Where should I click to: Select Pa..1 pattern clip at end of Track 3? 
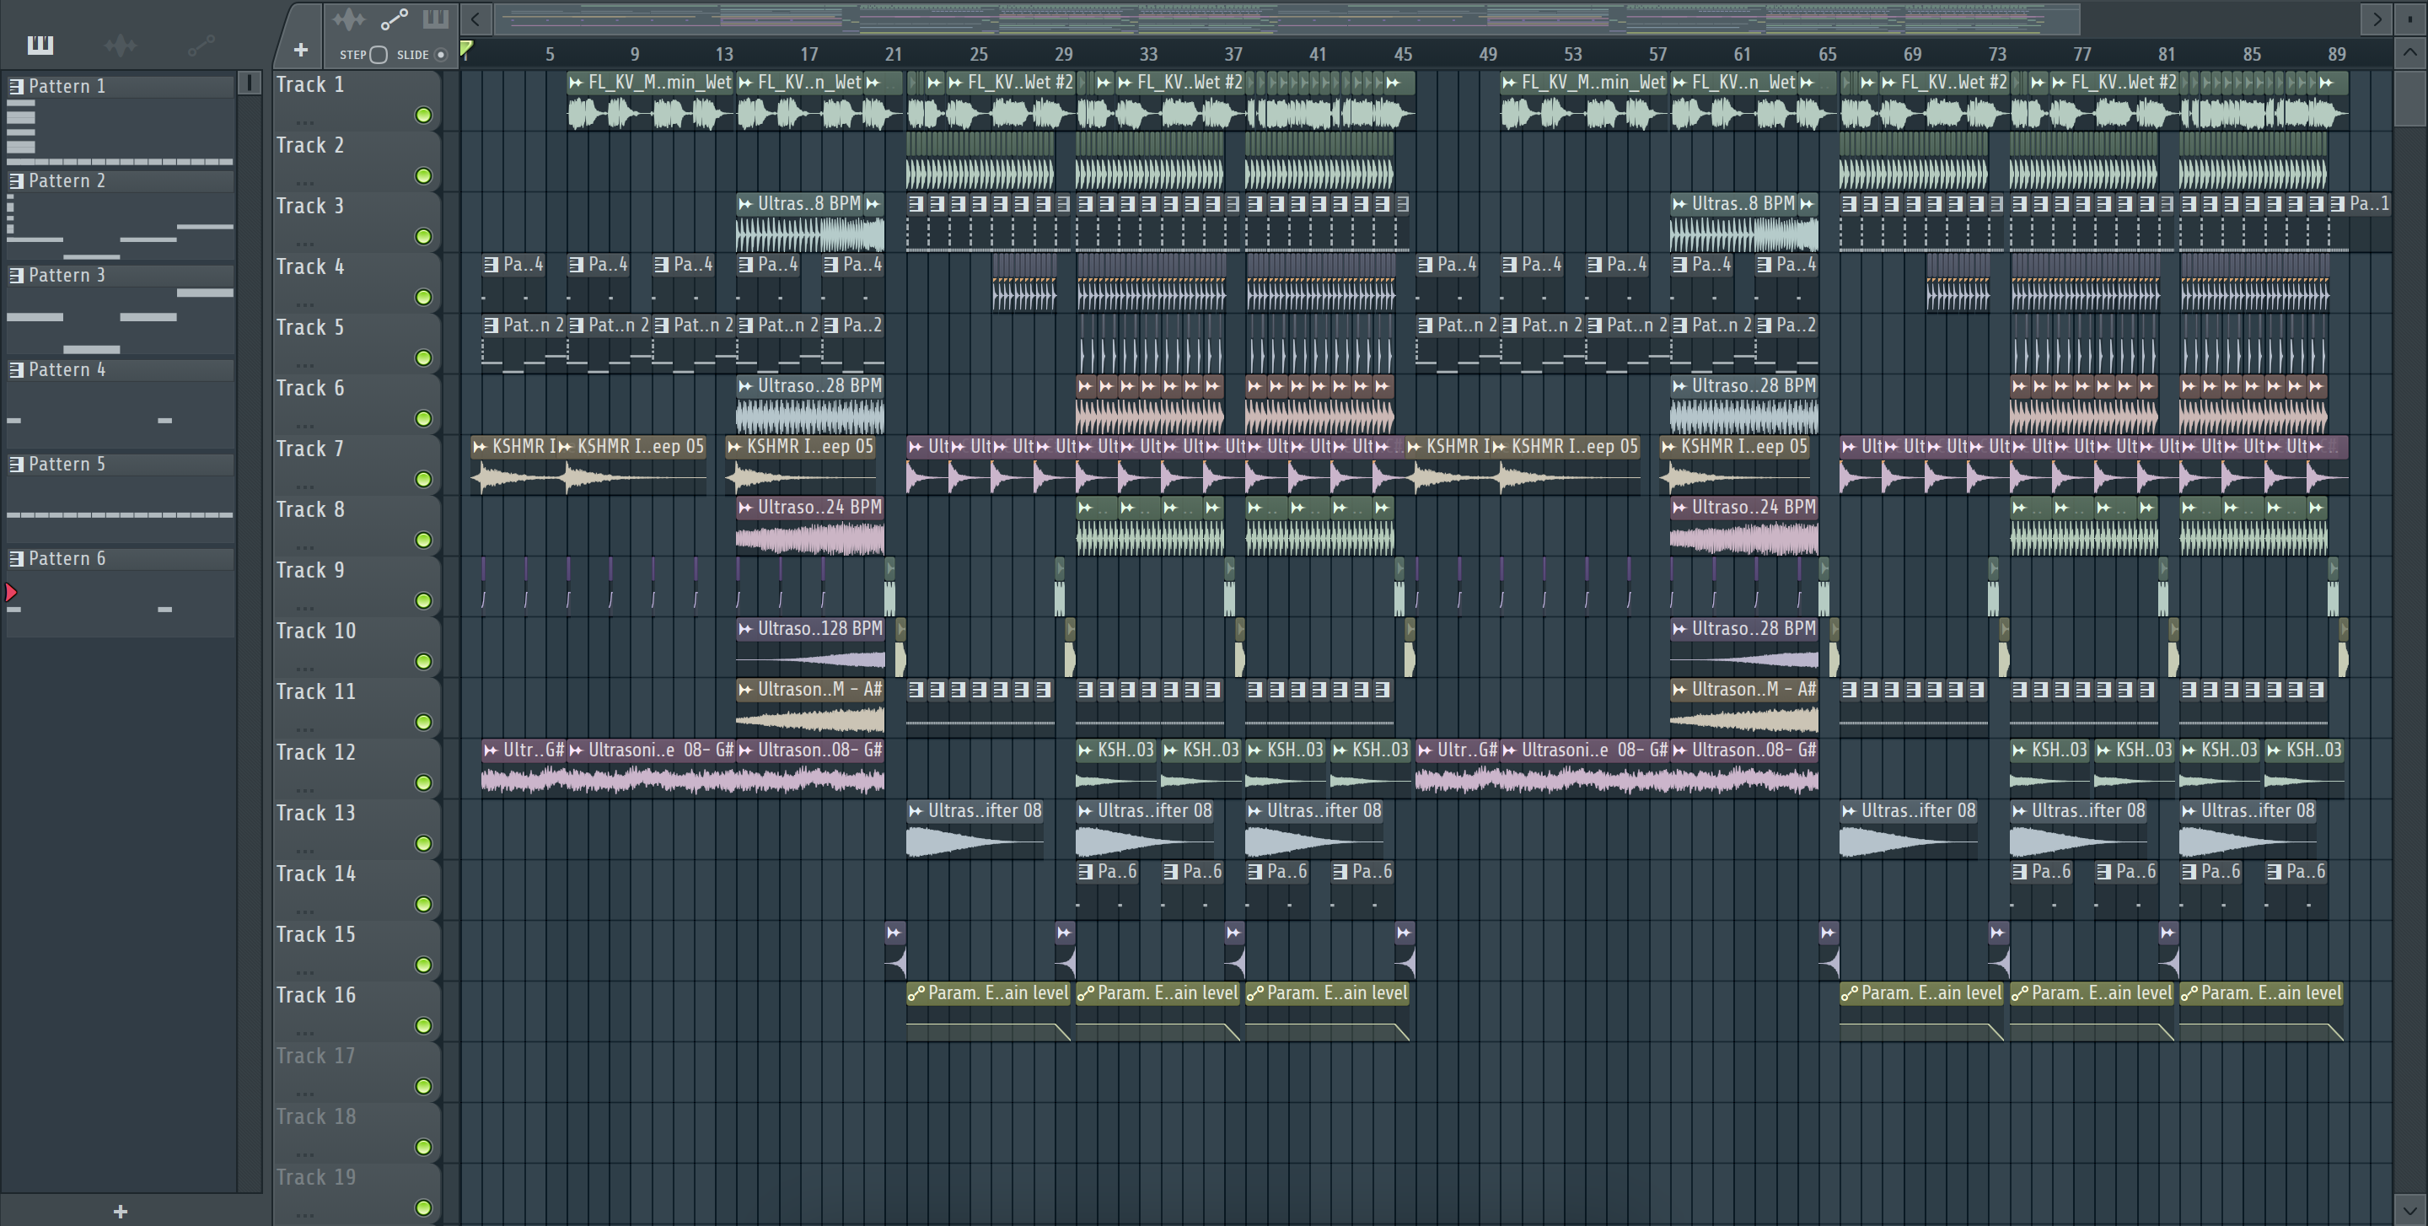pyautogui.click(x=2359, y=221)
